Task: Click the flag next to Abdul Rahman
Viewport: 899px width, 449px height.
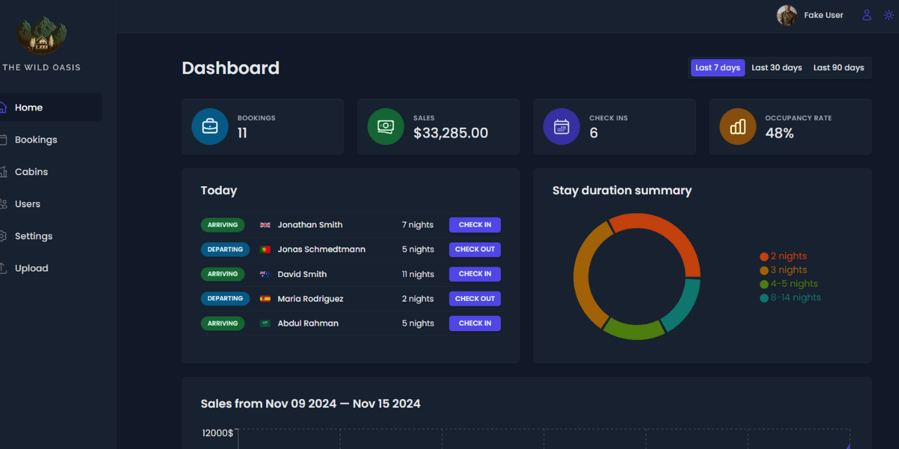Action: [x=265, y=323]
